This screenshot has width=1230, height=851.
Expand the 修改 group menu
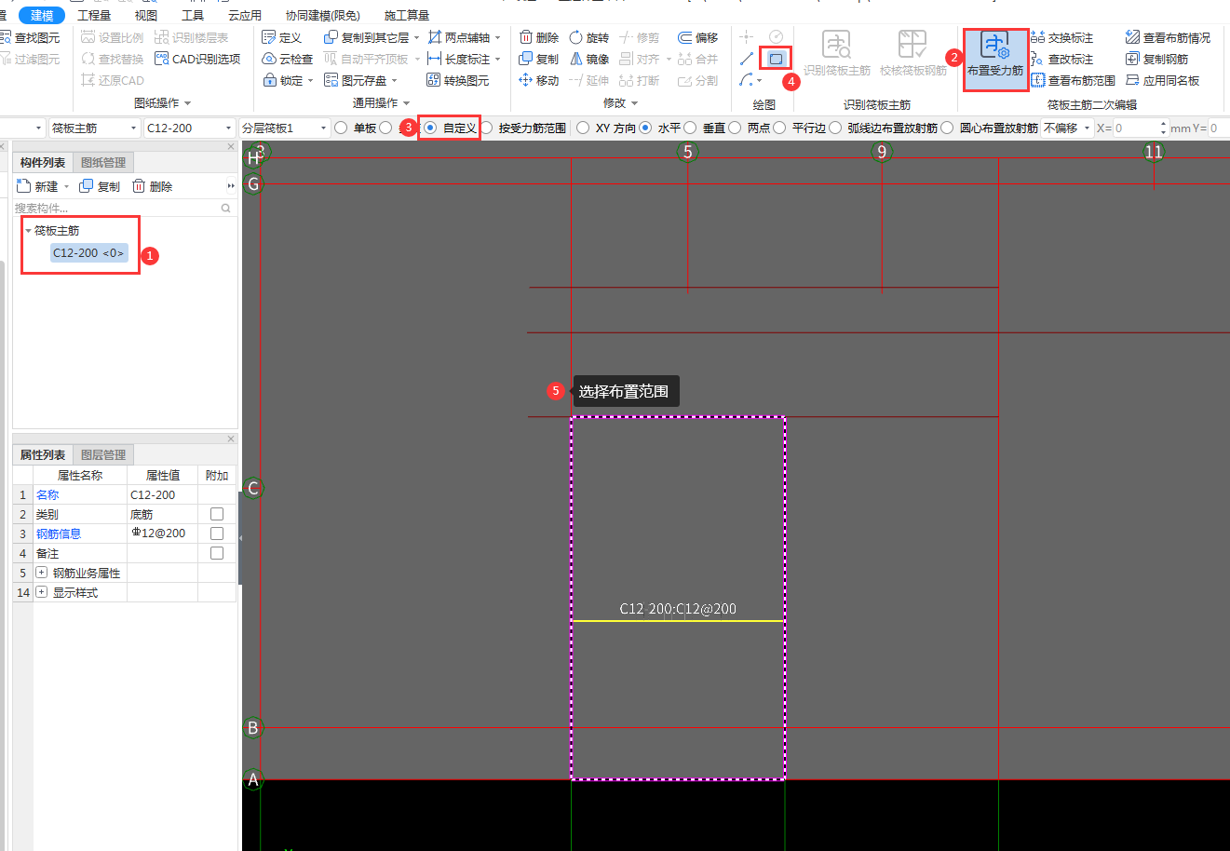pyautogui.click(x=621, y=103)
